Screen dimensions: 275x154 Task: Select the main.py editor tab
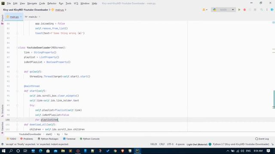tap(14, 17)
